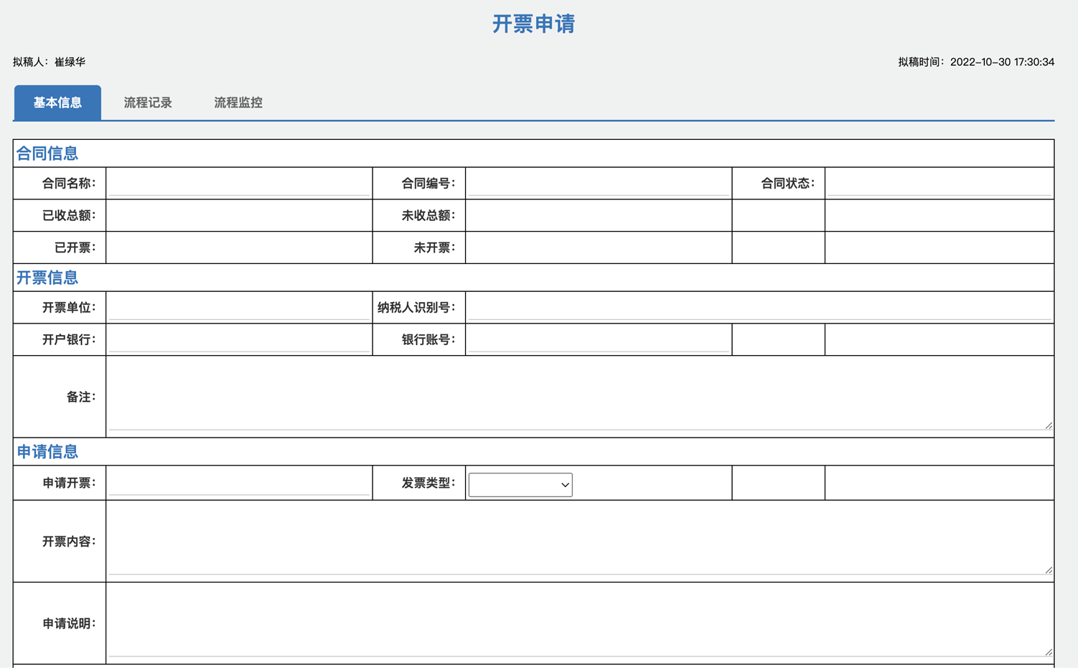1078x670 pixels.
Task: Open the 流程监控 tab
Action: 238,103
